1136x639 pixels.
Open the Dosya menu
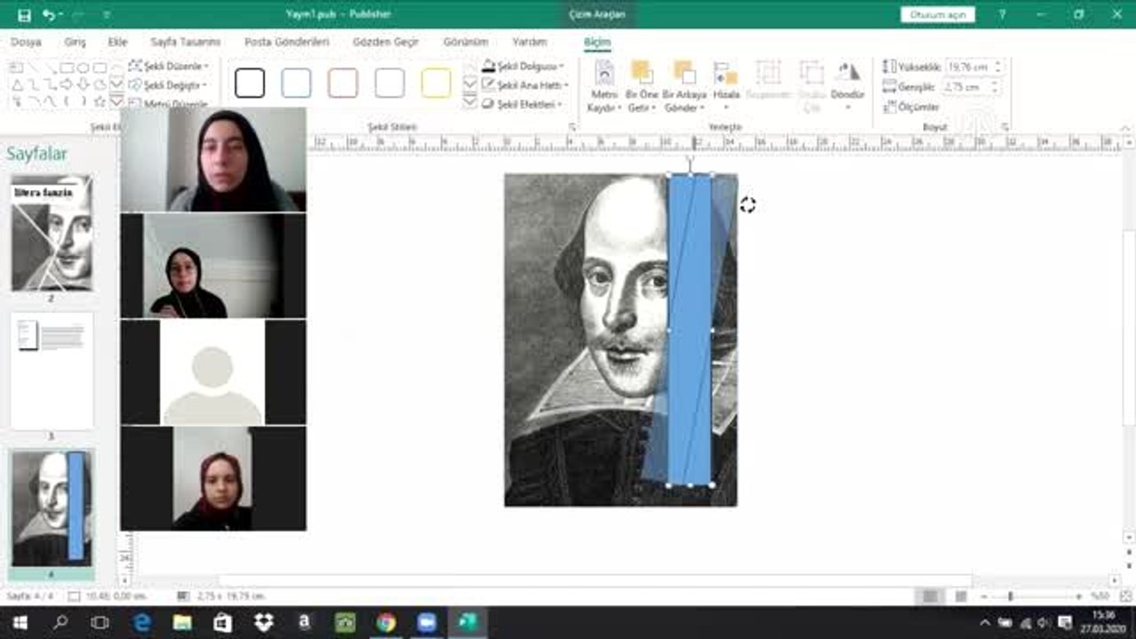(27, 42)
